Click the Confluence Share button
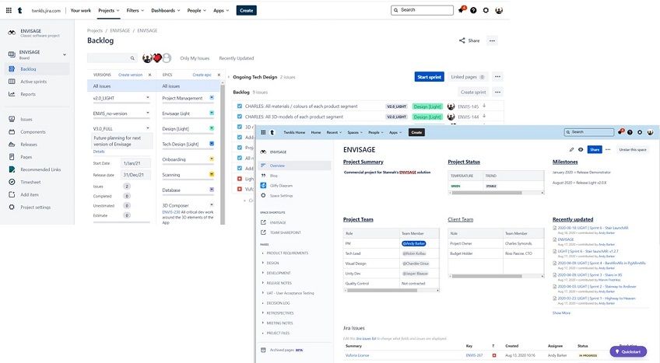 tap(595, 149)
